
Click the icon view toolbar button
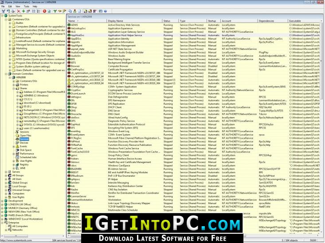pos(34,11)
